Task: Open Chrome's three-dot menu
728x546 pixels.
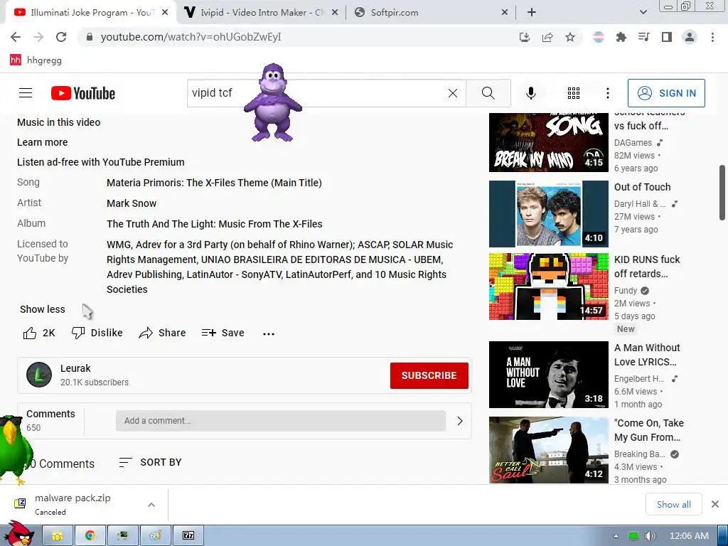Action: (x=712, y=37)
